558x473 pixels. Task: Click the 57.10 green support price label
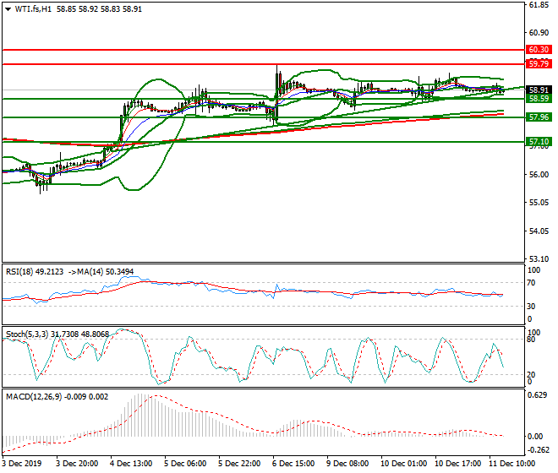click(539, 142)
